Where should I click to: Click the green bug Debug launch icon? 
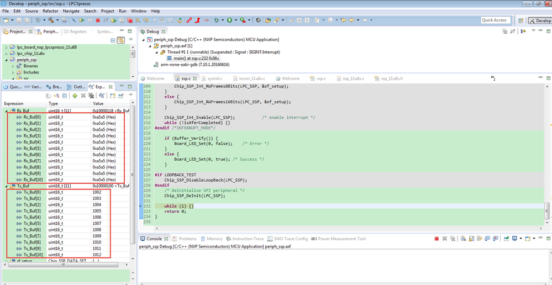216,20
